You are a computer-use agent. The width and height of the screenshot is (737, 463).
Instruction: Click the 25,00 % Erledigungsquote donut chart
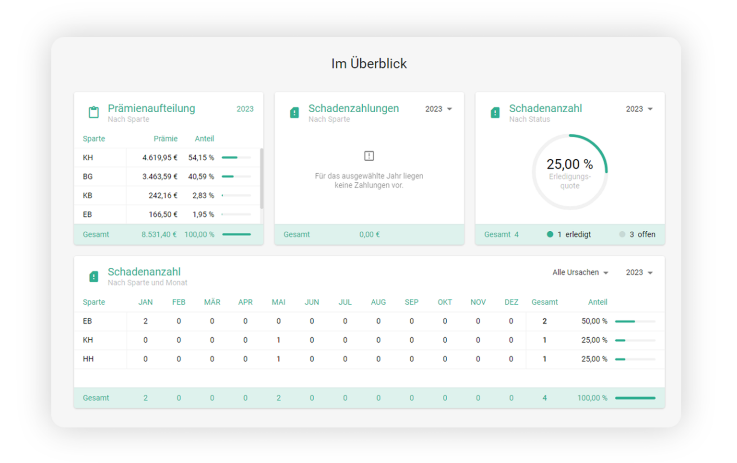point(570,172)
